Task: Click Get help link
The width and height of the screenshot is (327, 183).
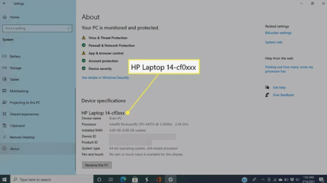Action: tap(279, 87)
